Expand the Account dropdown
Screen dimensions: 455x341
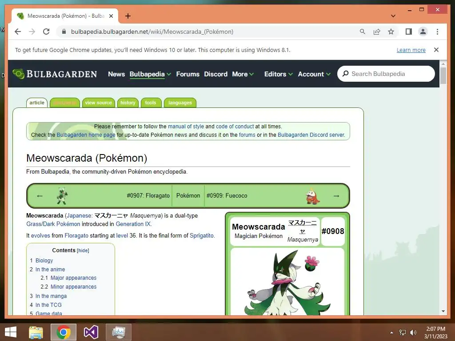tap(314, 74)
